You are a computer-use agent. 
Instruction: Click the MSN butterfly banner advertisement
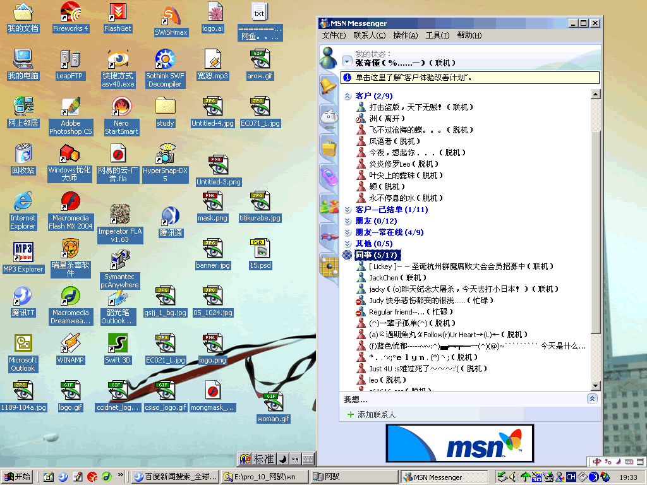[460, 443]
